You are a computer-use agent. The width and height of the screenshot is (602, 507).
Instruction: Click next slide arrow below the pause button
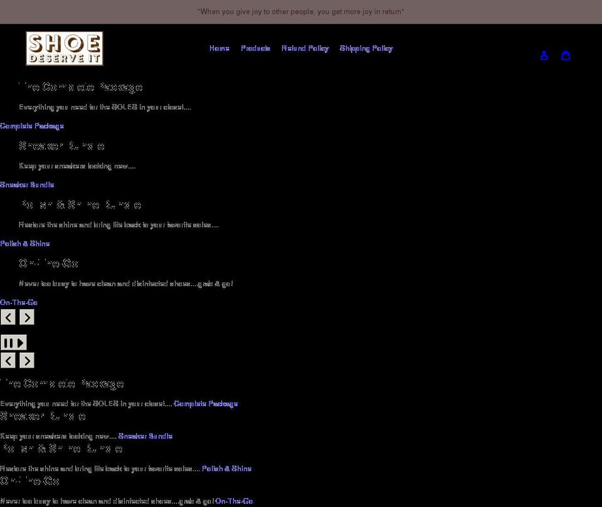coord(27,361)
